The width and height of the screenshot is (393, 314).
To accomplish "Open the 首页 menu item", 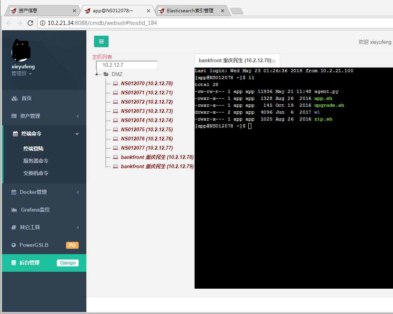I will 44,99.
